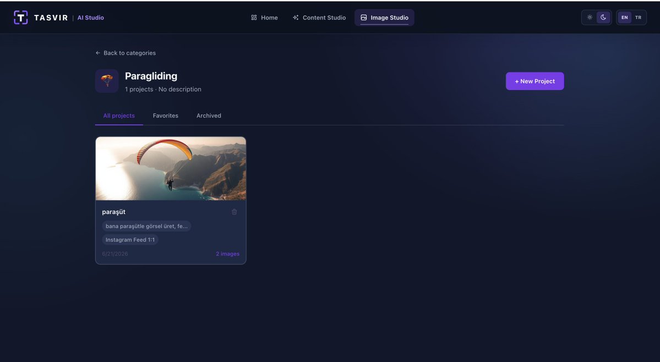Click the AI Studio label
The image size is (660, 362).
(90, 18)
